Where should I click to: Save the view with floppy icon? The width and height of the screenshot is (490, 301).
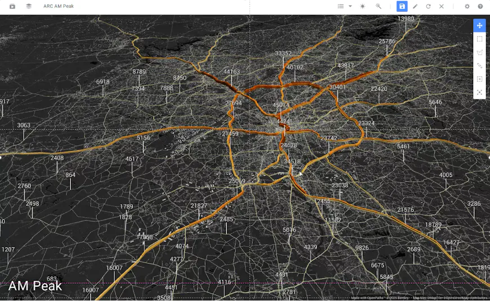click(402, 6)
